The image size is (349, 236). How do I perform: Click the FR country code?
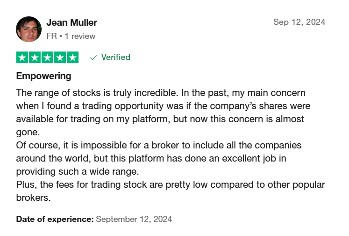(52, 36)
